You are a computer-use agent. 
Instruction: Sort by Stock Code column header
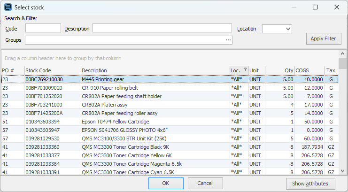[52, 70]
